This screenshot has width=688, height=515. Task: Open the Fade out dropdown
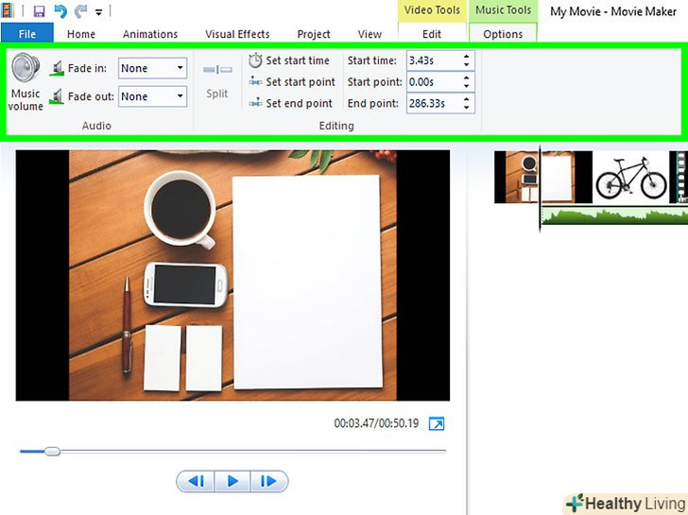pyautogui.click(x=180, y=96)
